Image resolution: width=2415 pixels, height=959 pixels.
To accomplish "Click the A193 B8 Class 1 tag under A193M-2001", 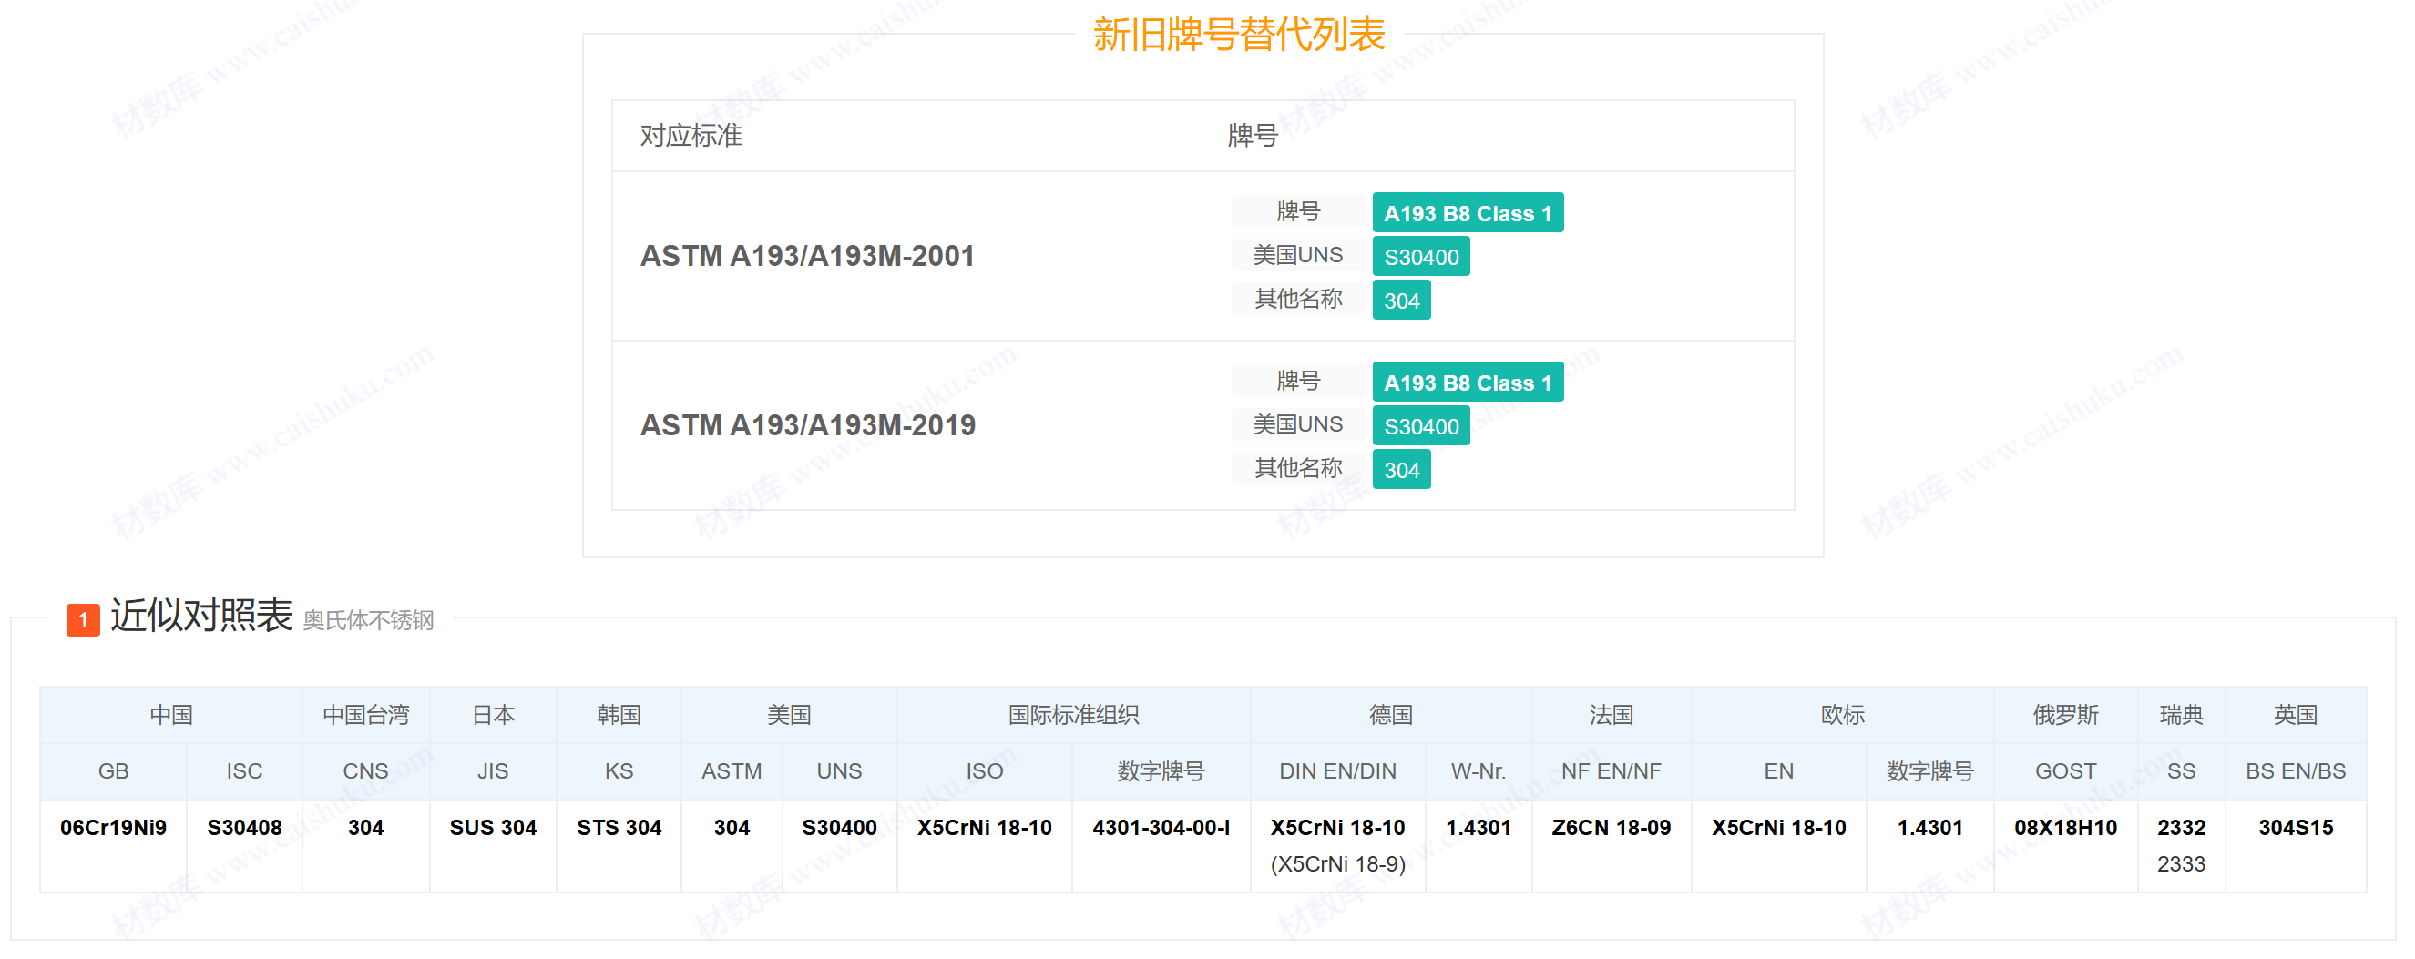I will tap(1468, 213).
